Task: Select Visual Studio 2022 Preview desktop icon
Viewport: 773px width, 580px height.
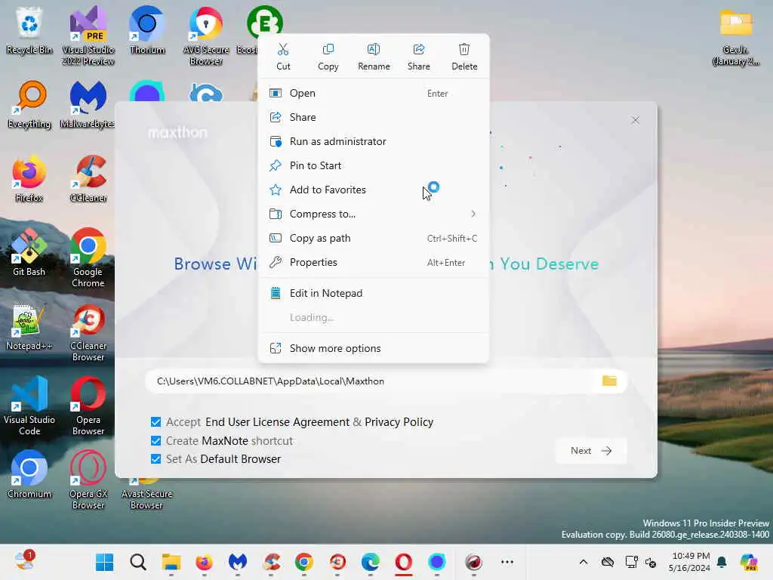Action: click(88, 36)
